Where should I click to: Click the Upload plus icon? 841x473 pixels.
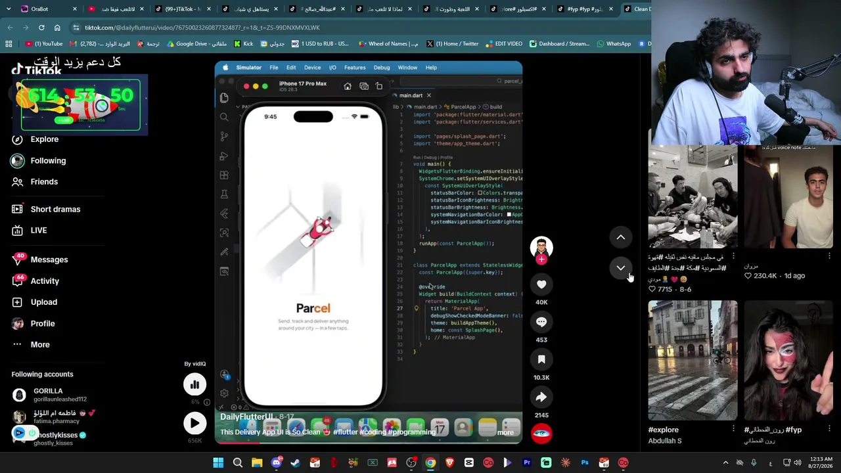pyautogui.click(x=18, y=302)
